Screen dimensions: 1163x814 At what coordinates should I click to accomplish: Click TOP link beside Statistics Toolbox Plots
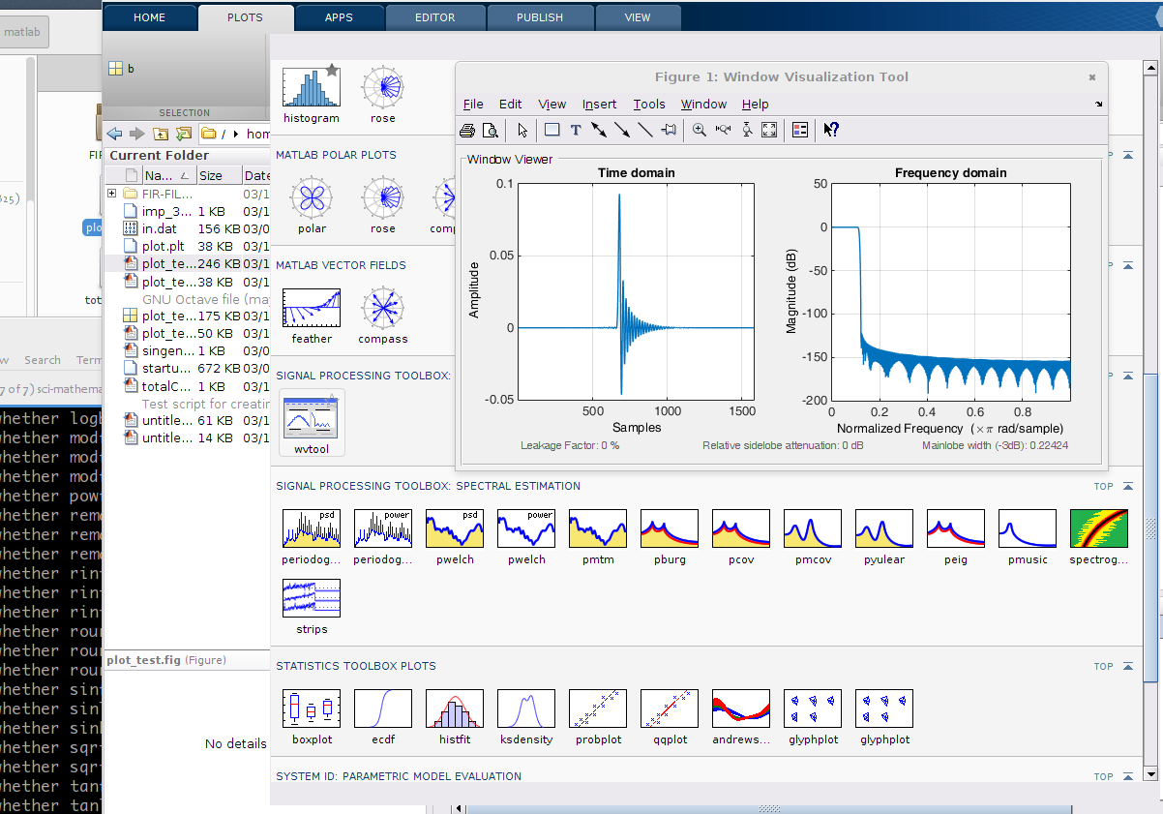click(1104, 667)
